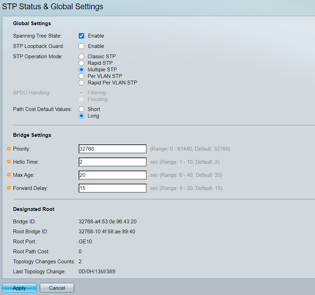
Task: Click the Max Age input field
Action: 112,175
